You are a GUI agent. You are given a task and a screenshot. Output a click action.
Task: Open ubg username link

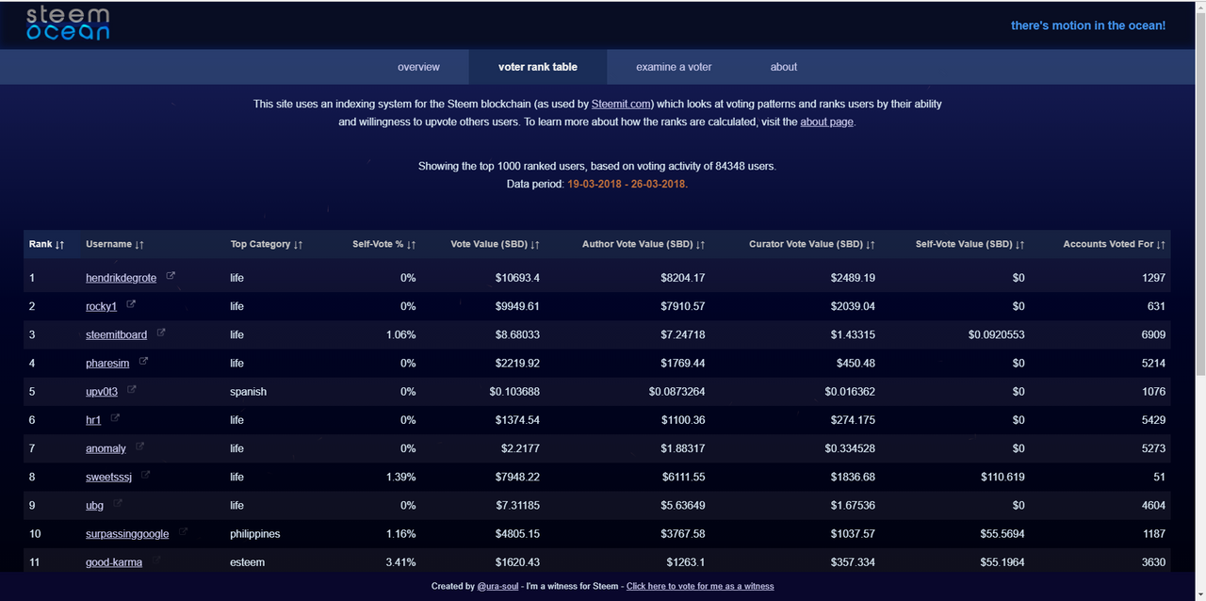[x=94, y=505]
